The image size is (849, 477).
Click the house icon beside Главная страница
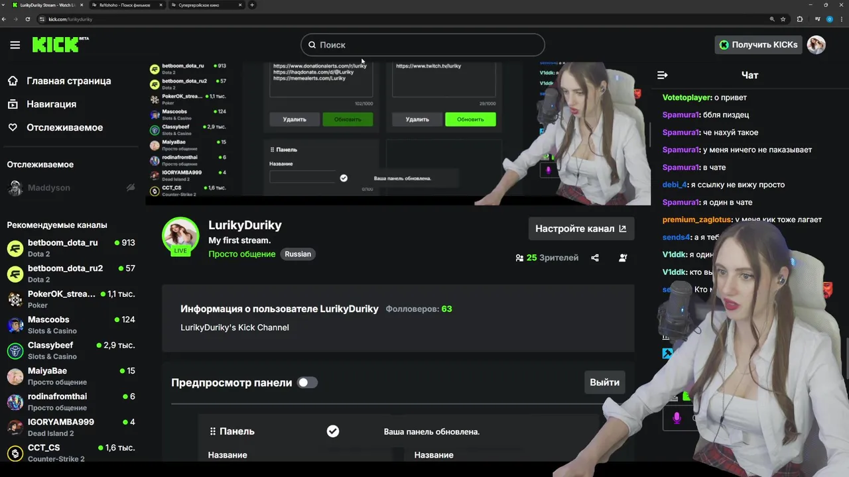13,81
